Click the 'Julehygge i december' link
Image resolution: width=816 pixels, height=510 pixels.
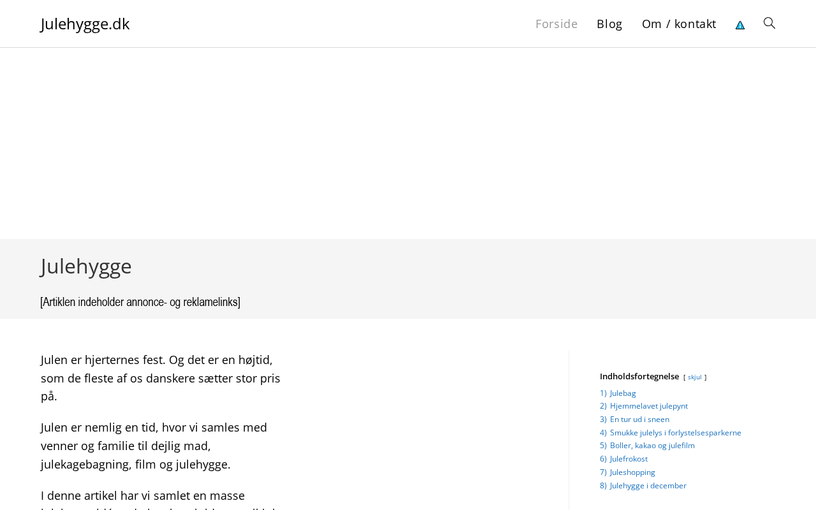click(x=648, y=486)
